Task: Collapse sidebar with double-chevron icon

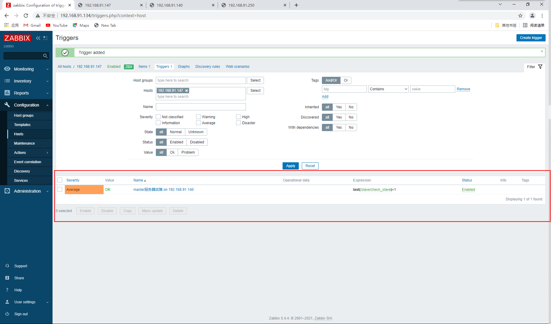Action: [x=38, y=38]
